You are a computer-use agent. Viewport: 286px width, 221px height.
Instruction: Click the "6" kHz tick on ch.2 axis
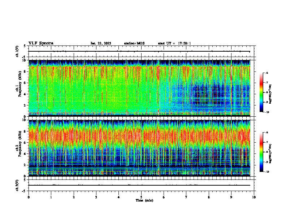click(x=25, y=143)
